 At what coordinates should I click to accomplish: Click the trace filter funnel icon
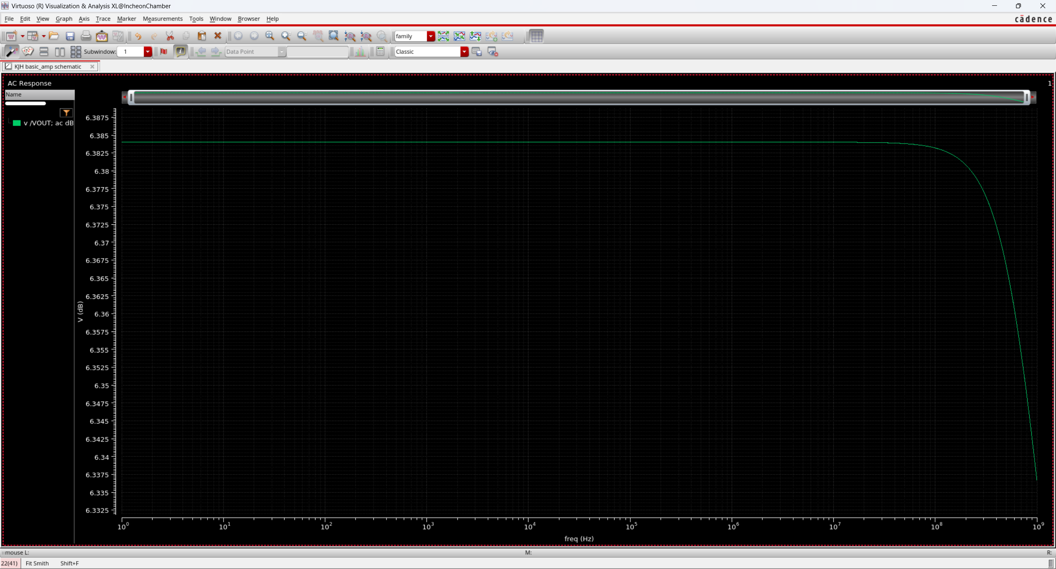click(66, 113)
